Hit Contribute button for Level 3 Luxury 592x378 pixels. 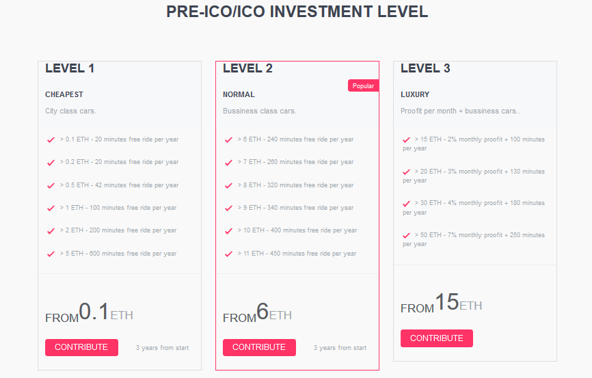(x=436, y=338)
